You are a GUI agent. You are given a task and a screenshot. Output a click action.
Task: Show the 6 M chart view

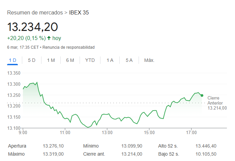click(x=70, y=60)
